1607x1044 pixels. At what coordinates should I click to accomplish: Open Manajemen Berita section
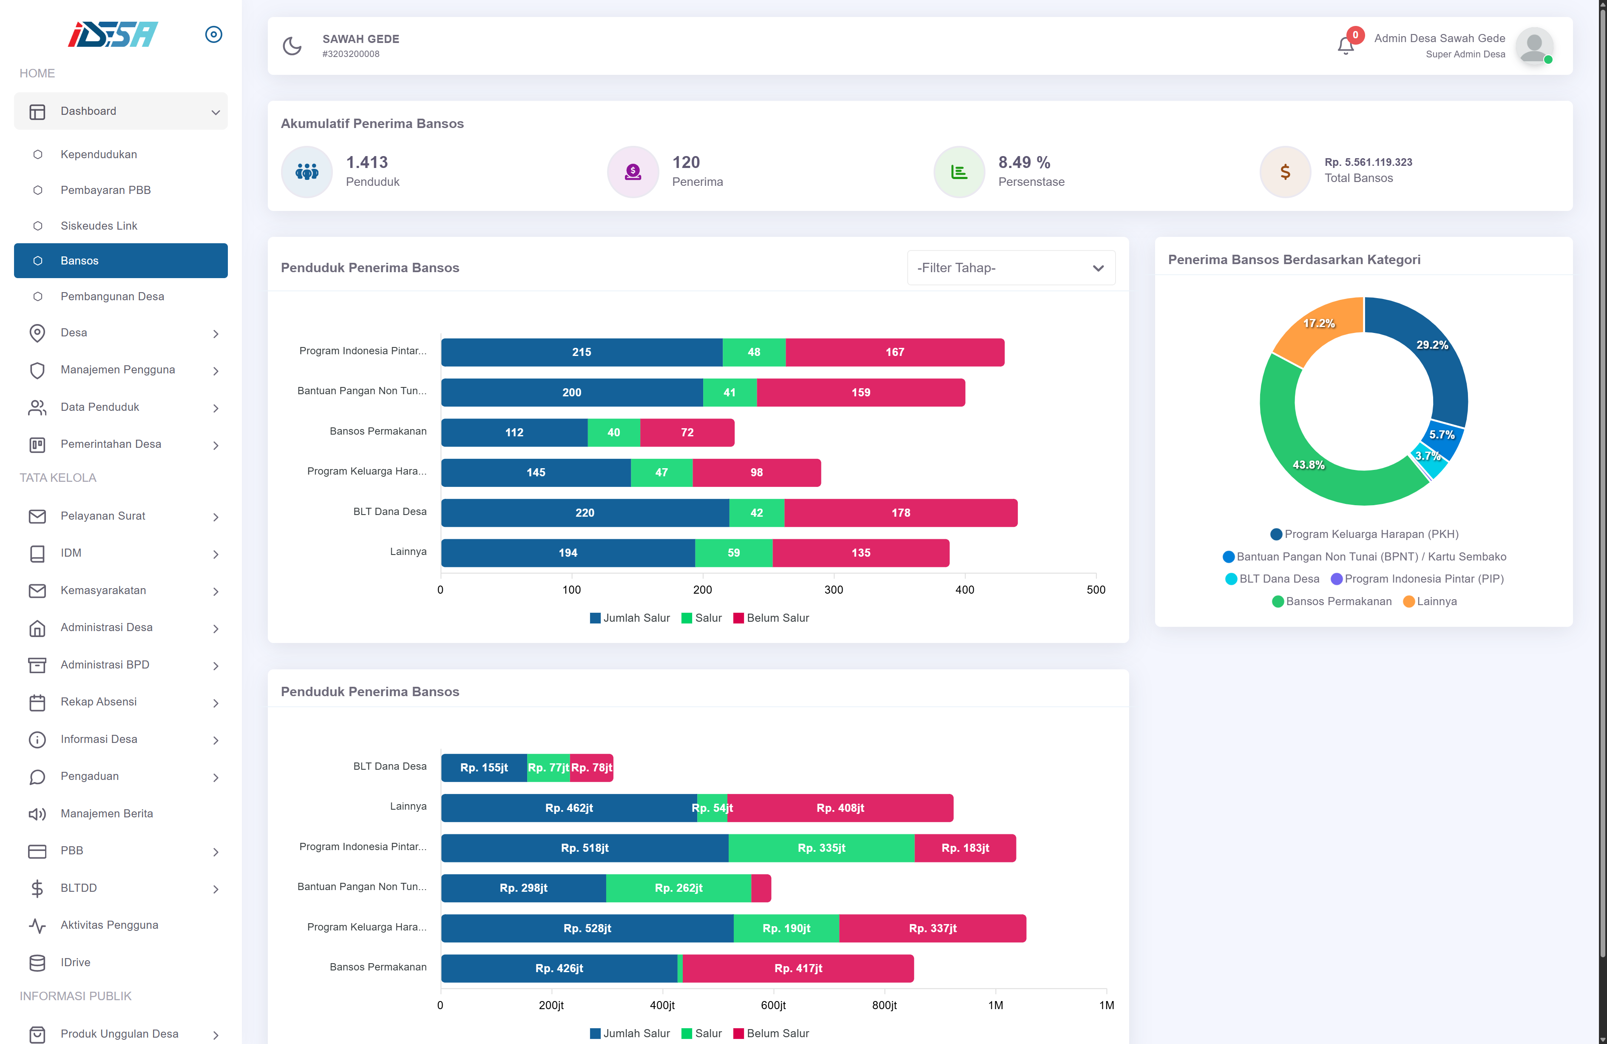(107, 814)
